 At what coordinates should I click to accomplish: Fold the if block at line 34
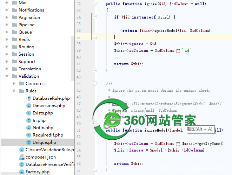(x=95, y=17)
